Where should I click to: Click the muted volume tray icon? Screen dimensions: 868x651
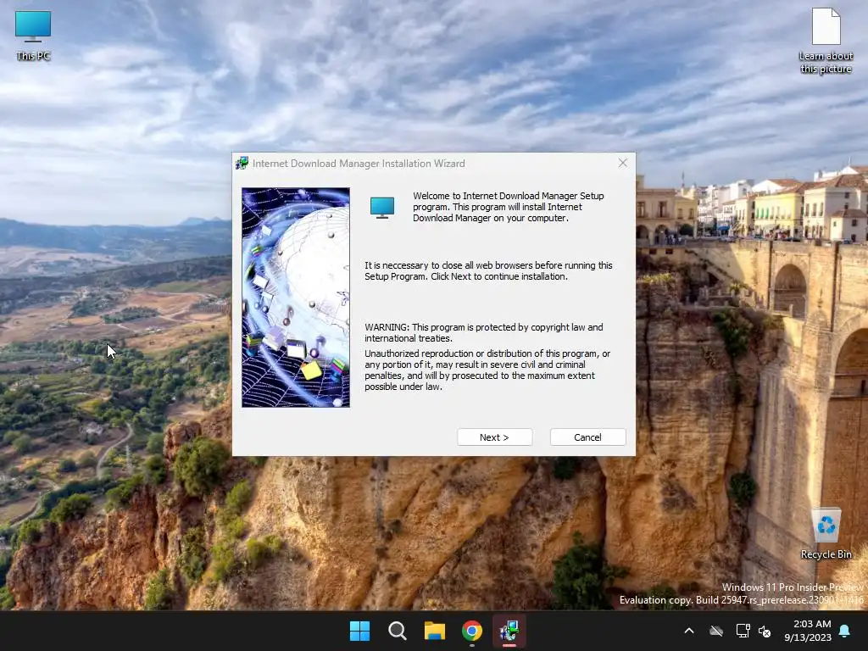765,631
